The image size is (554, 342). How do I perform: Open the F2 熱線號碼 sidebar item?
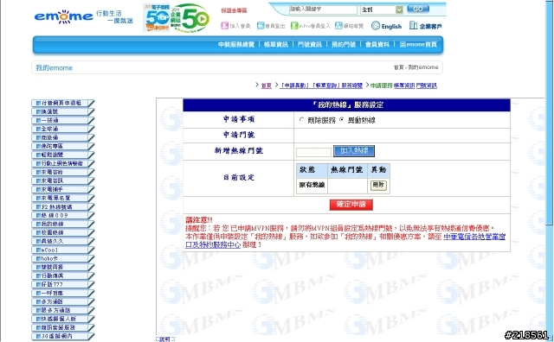click(x=63, y=206)
